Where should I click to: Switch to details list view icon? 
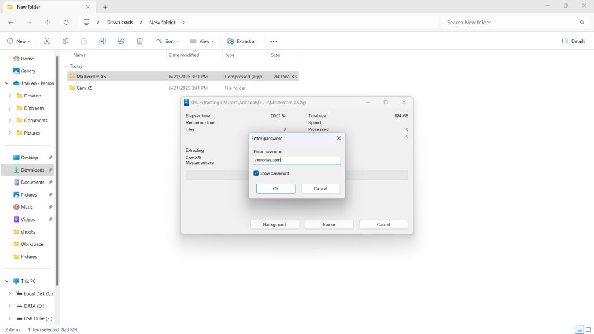pos(579,329)
